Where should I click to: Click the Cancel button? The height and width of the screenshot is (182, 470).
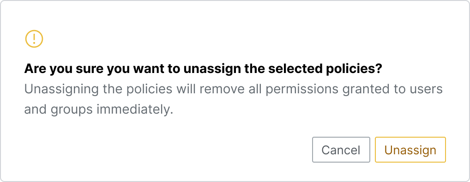click(341, 150)
